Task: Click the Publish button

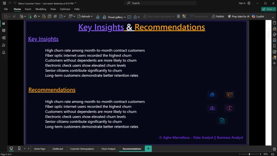Action: pos(218,16)
